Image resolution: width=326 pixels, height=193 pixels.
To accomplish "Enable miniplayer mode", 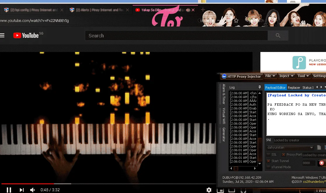I will (220, 190).
